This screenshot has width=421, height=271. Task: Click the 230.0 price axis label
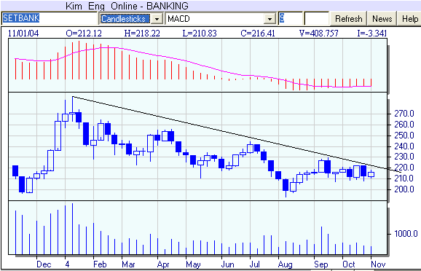pyautogui.click(x=404, y=157)
